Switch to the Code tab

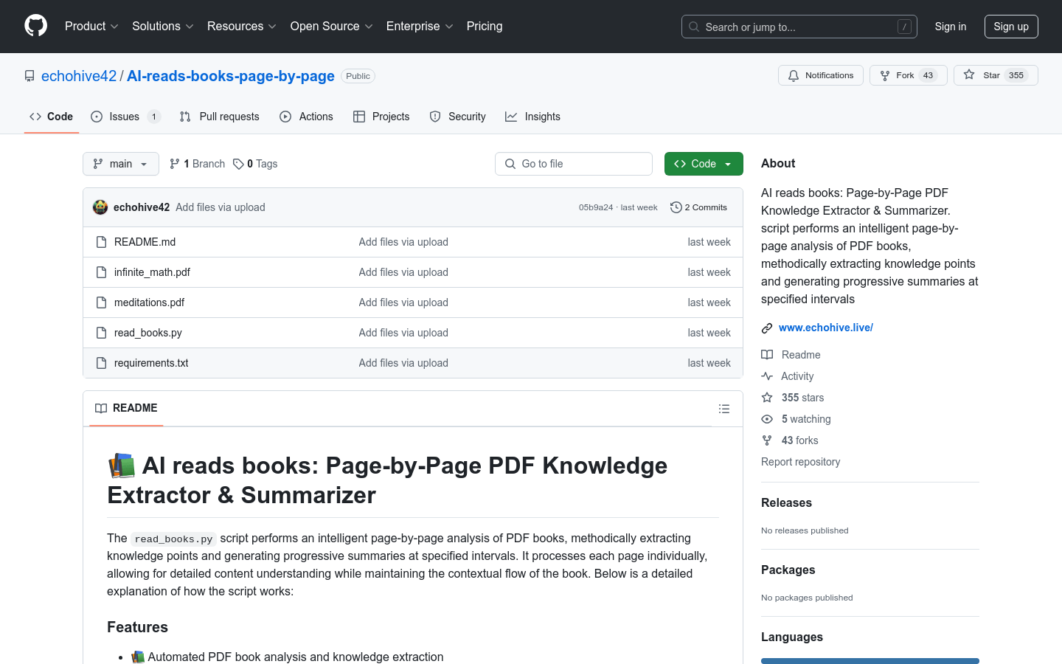(x=52, y=117)
